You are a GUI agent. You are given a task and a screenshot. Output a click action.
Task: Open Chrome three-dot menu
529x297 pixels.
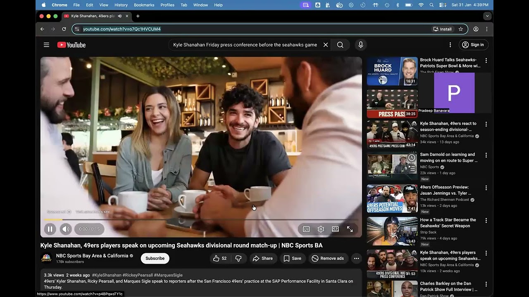coord(487,29)
